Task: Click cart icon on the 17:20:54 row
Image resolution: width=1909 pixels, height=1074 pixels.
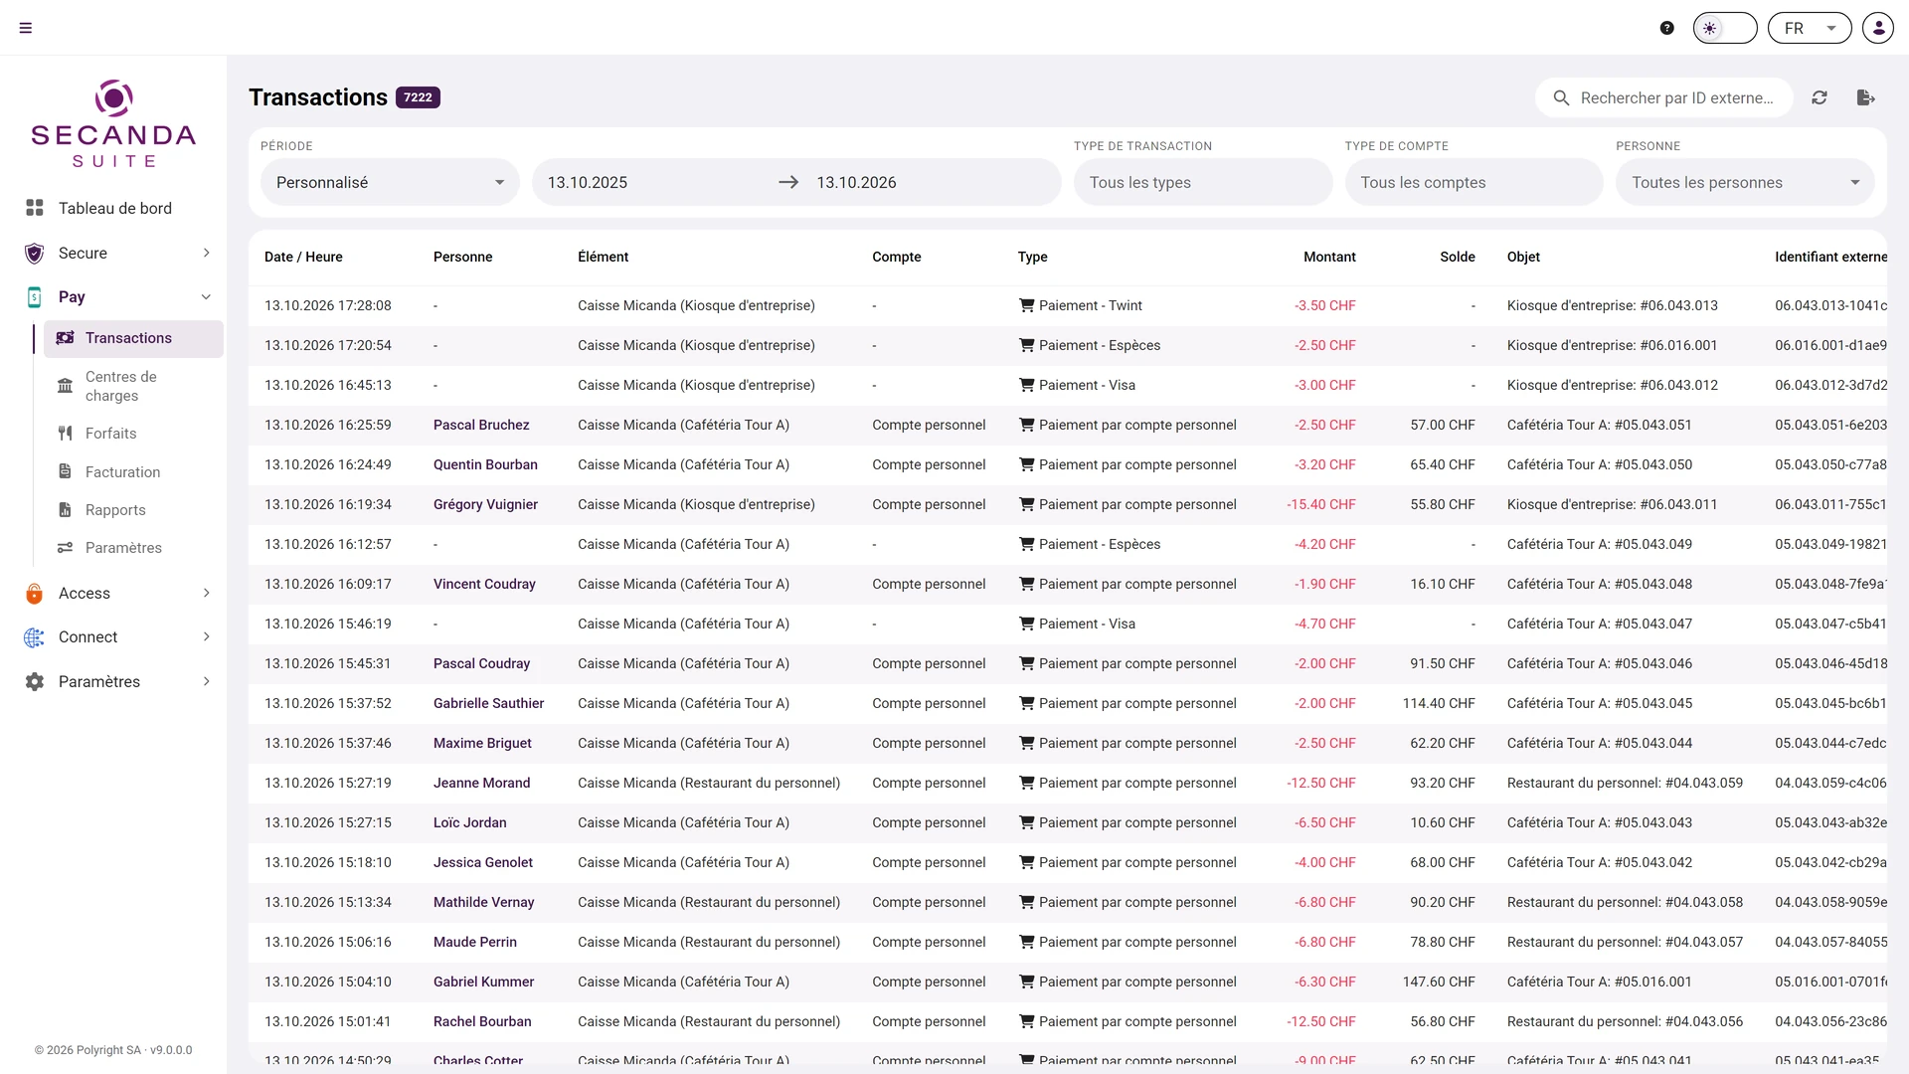Action: pyautogui.click(x=1026, y=345)
